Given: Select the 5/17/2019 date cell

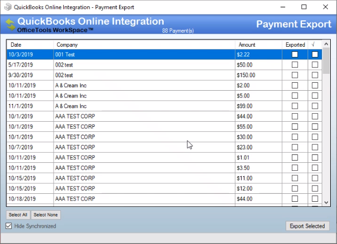Looking at the screenshot, I should pyautogui.click(x=30, y=65).
